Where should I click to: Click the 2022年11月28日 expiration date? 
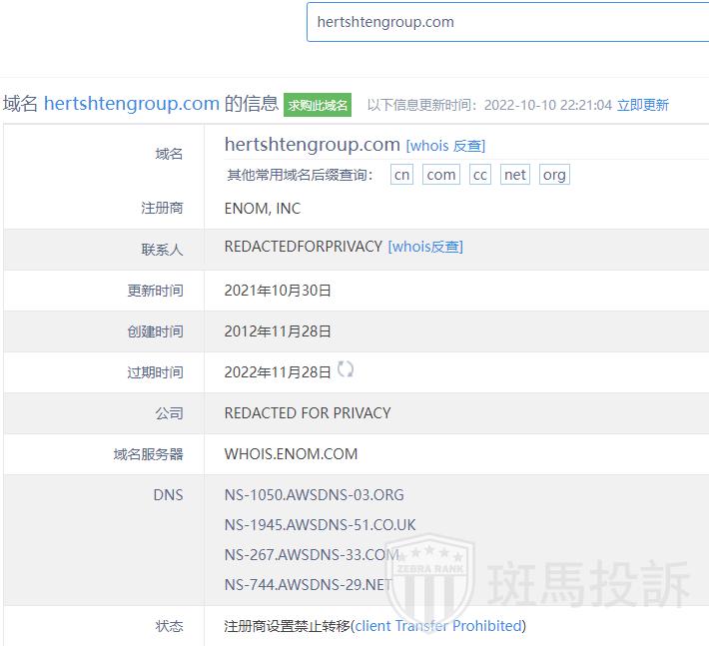coord(278,372)
